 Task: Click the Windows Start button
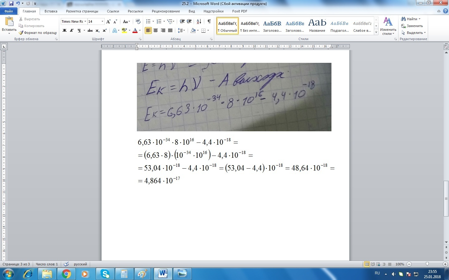click(9, 274)
